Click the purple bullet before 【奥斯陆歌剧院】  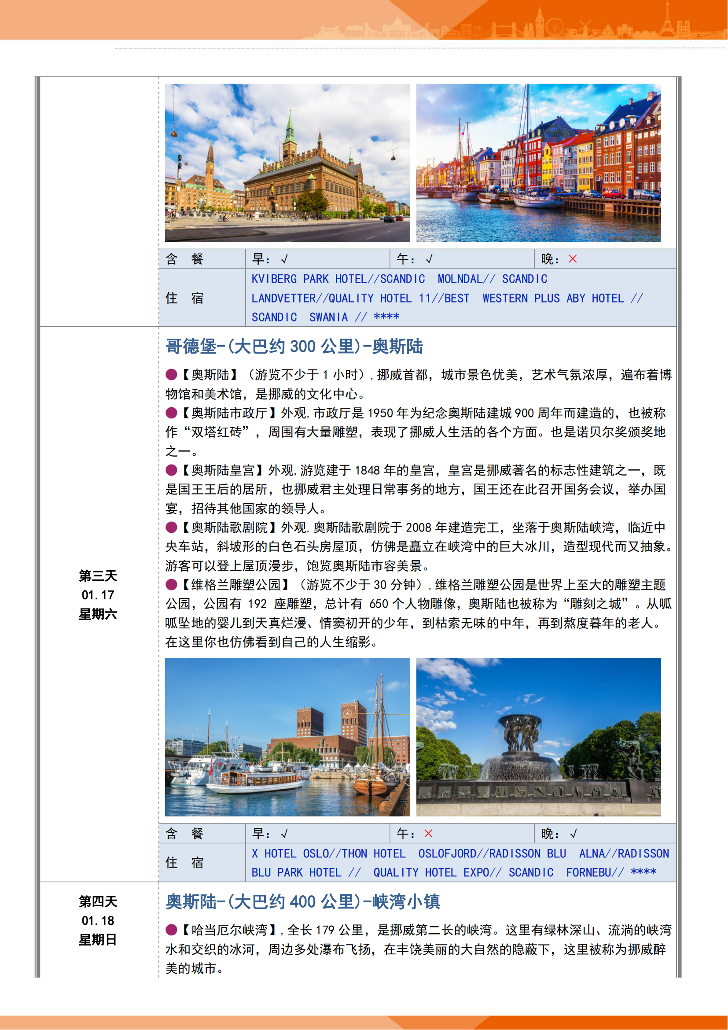tap(171, 527)
